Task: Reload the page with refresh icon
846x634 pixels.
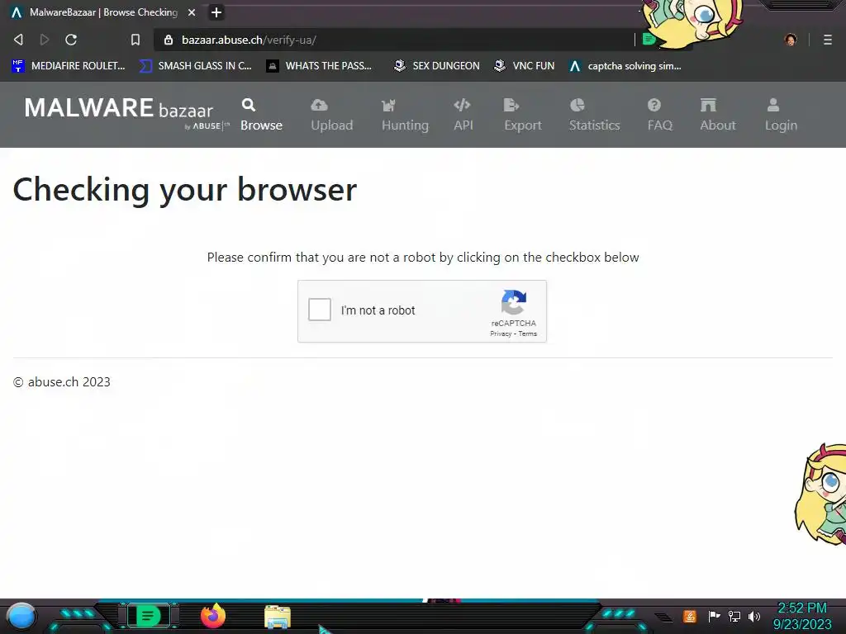Action: (x=71, y=40)
